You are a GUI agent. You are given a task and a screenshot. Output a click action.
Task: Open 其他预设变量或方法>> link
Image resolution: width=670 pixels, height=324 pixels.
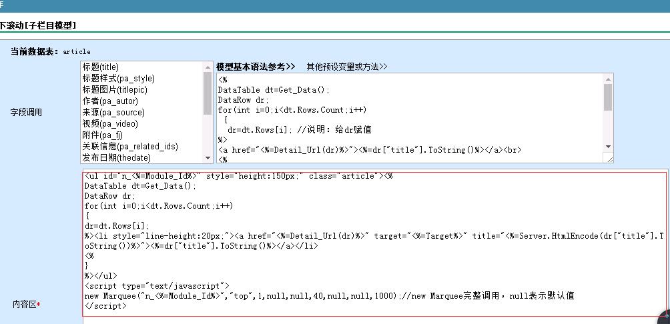point(347,67)
